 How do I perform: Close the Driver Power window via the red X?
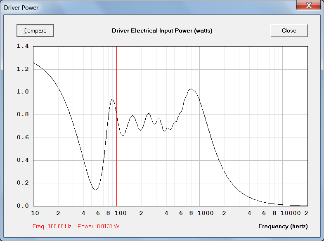point(308,5)
